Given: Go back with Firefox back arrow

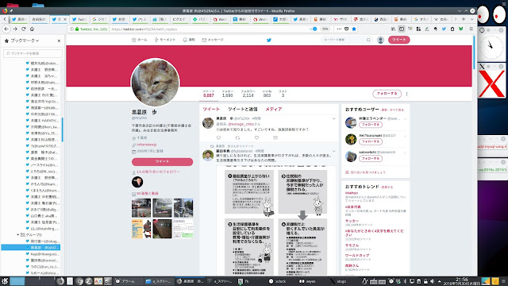Looking at the screenshot, I should (6, 29).
